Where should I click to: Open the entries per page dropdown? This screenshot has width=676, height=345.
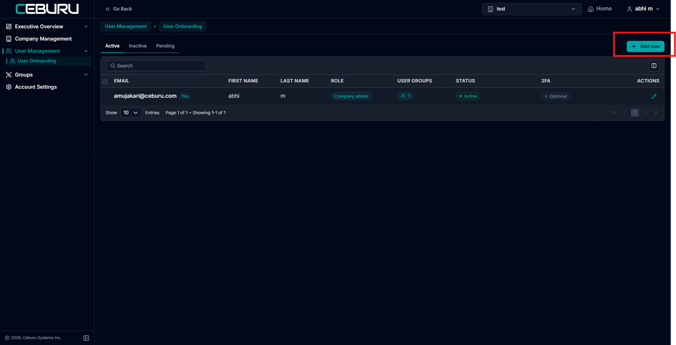click(x=131, y=113)
